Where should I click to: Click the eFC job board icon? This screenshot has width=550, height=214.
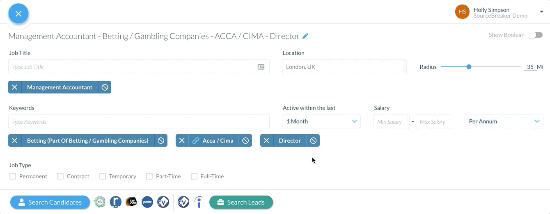point(100,202)
